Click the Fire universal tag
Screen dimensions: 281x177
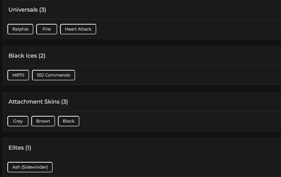(47, 29)
